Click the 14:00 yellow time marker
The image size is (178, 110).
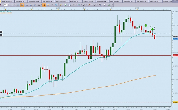tap(137, 10)
